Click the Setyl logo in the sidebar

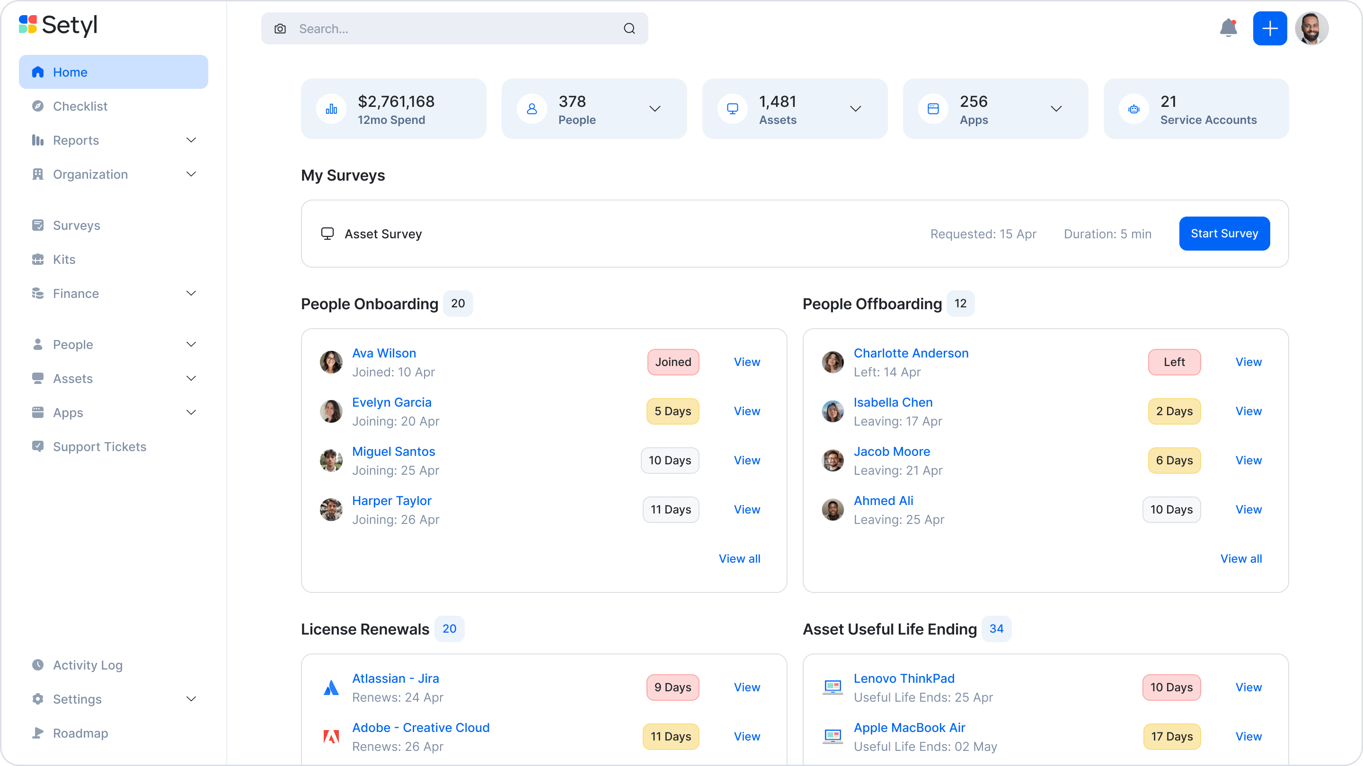coord(58,25)
